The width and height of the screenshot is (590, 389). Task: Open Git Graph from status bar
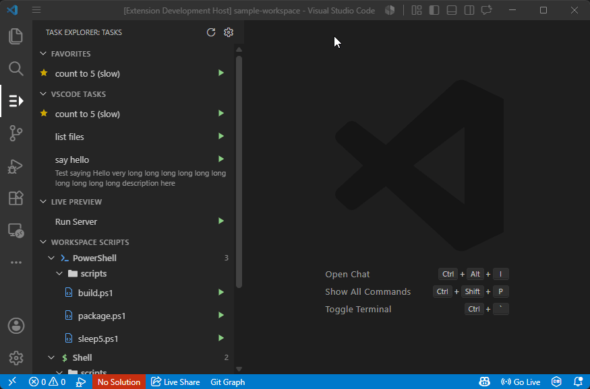(x=228, y=382)
